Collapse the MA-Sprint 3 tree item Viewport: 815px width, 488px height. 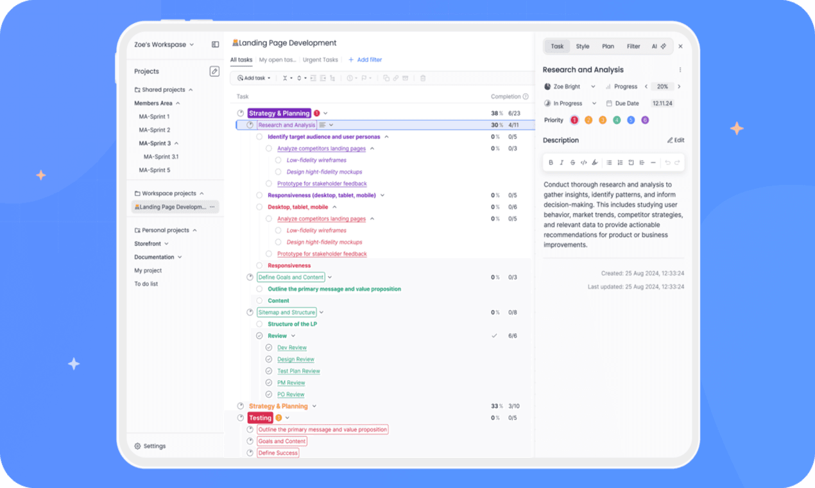point(176,143)
